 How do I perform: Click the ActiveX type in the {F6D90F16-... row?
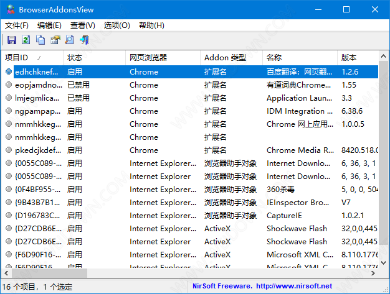217,255
